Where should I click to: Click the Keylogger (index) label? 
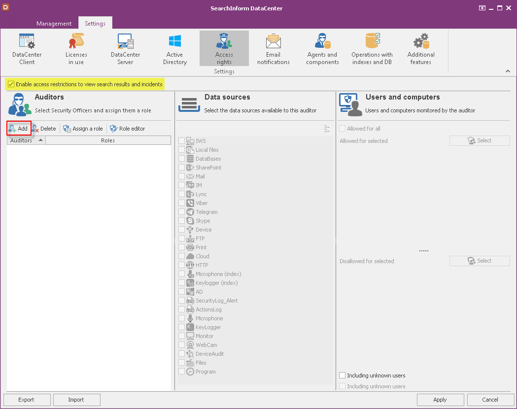pyautogui.click(x=217, y=283)
